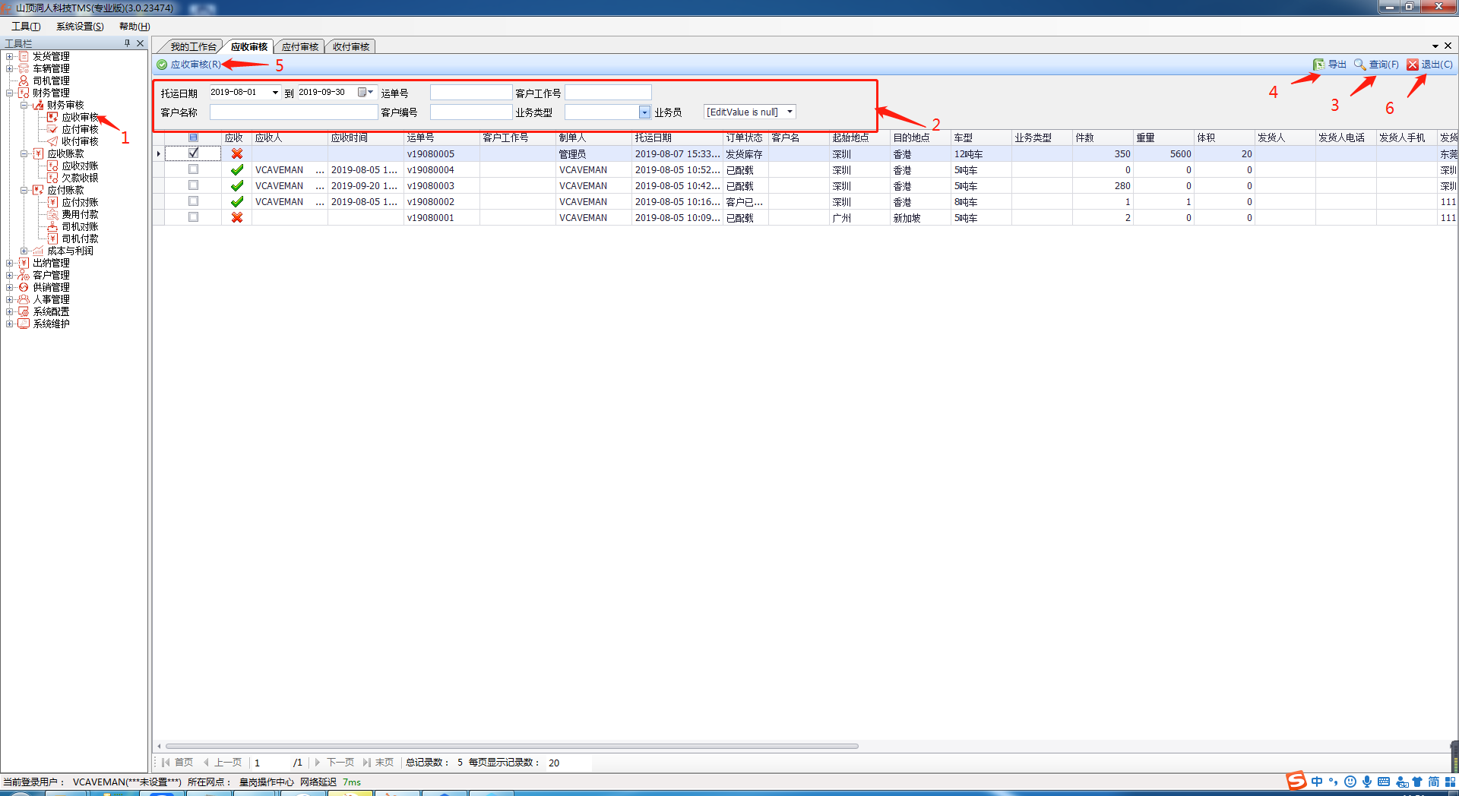Click the red 退出 exit icon
This screenshot has height=796, width=1459.
click(x=1413, y=65)
